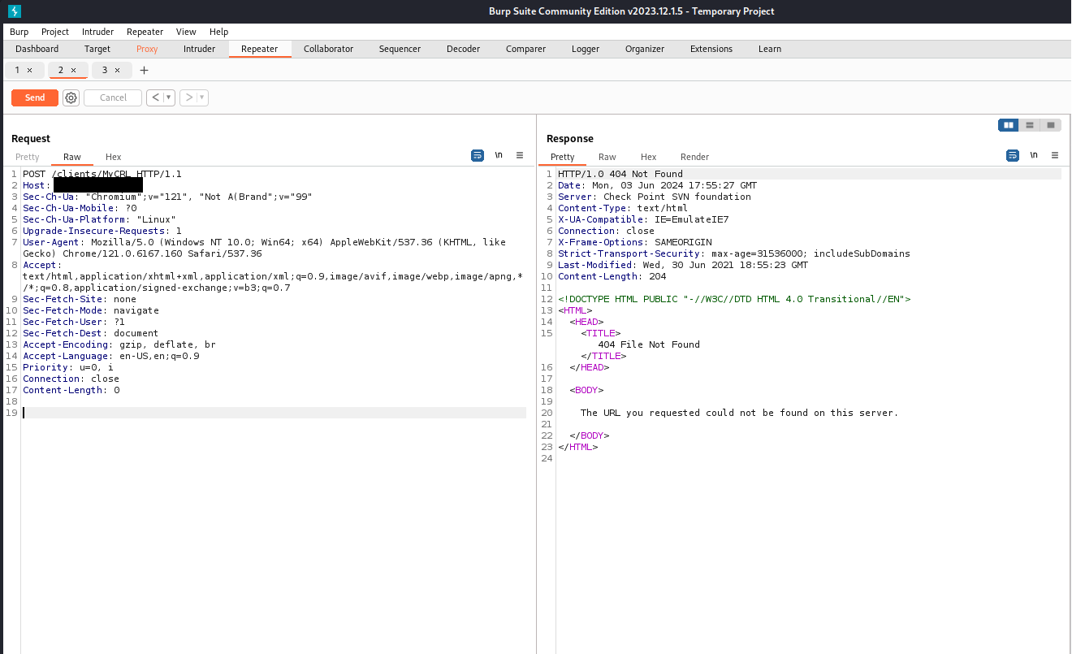The width and height of the screenshot is (1072, 654).
Task: Click the redacted Host header value
Action: pyautogui.click(x=97, y=185)
